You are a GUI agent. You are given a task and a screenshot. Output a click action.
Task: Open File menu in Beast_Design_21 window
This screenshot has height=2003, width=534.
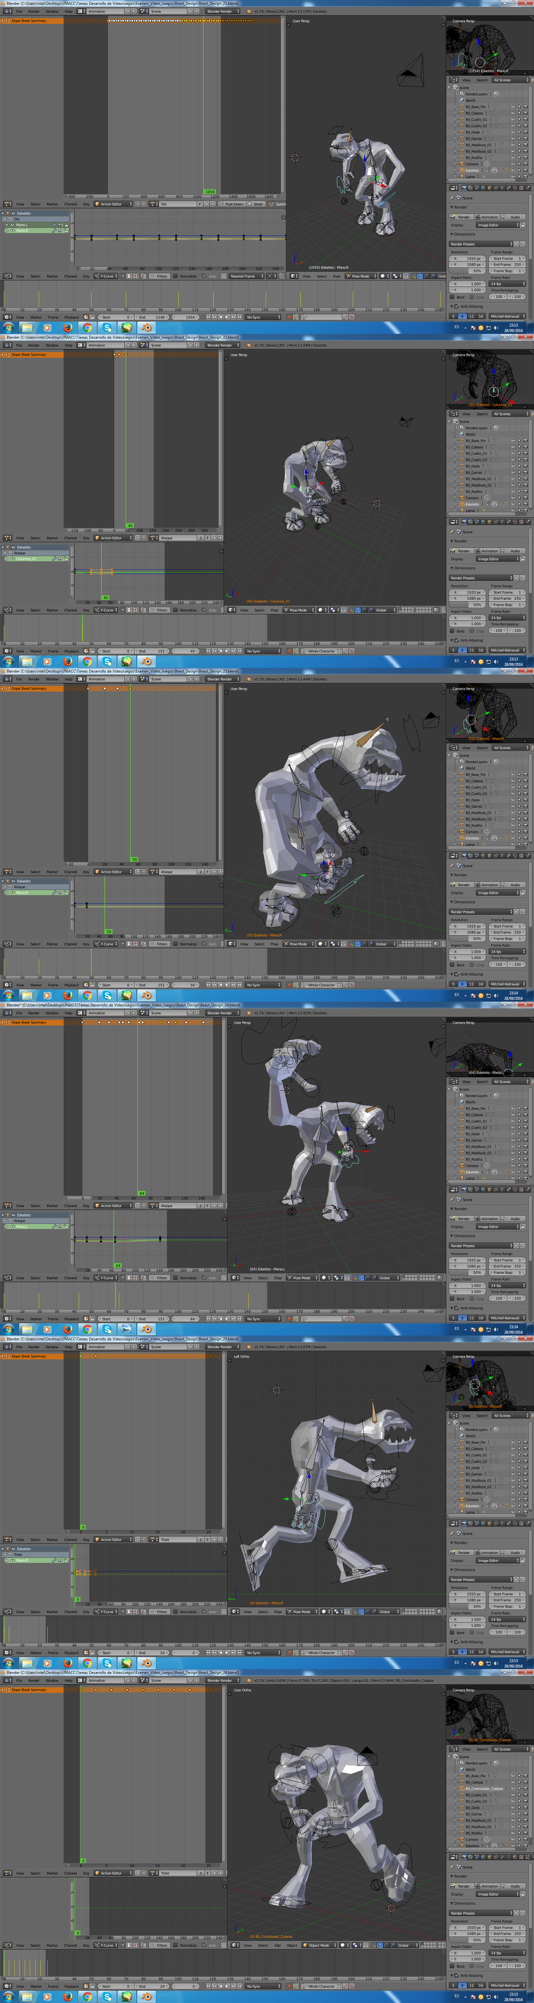[x=20, y=12]
